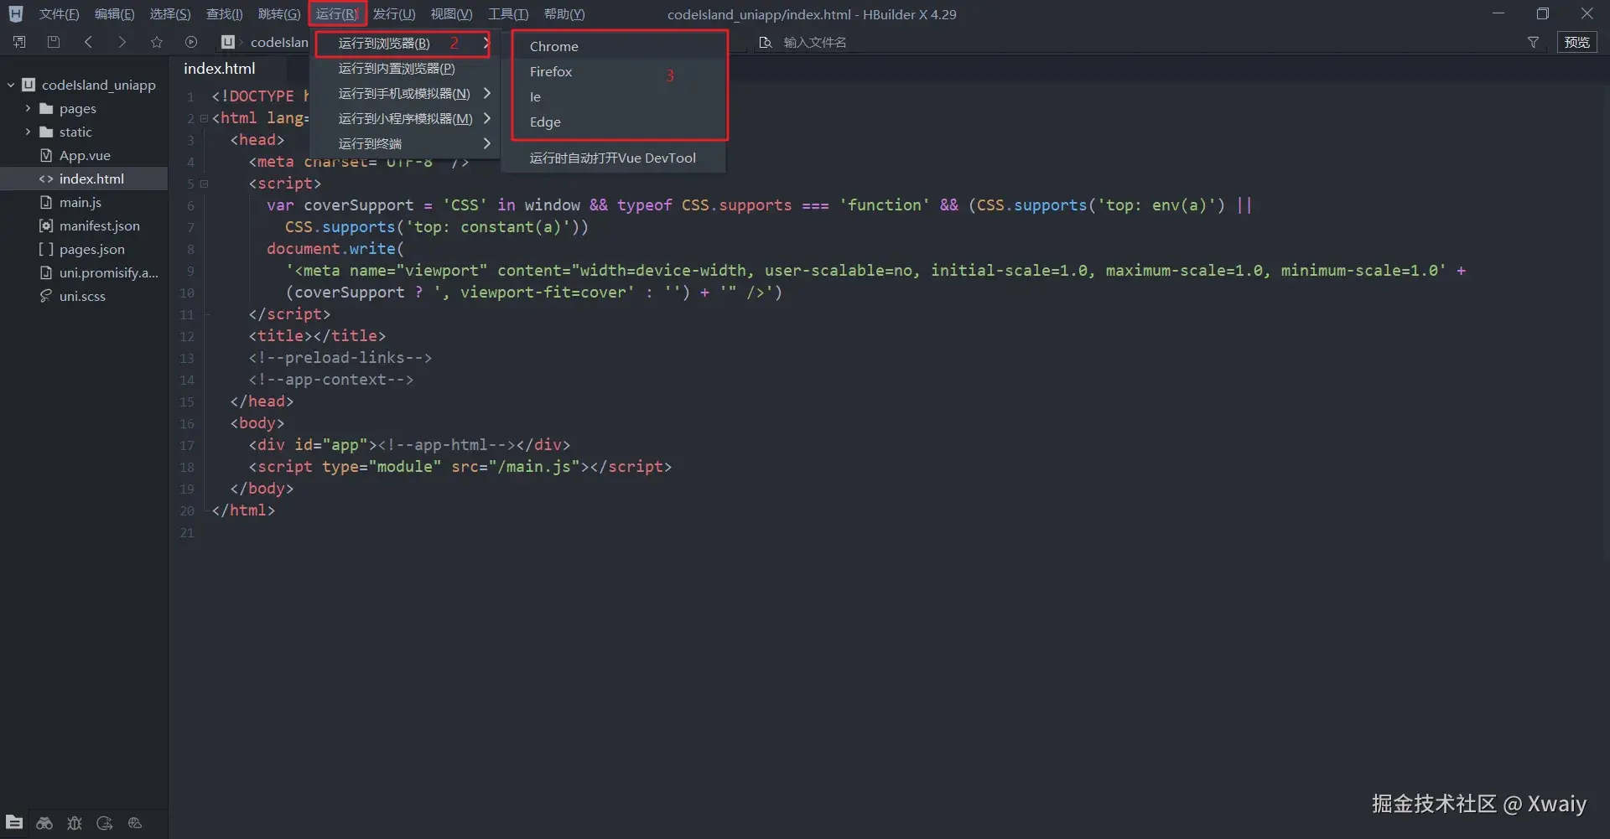Click the filter funnel icon

click(1533, 42)
